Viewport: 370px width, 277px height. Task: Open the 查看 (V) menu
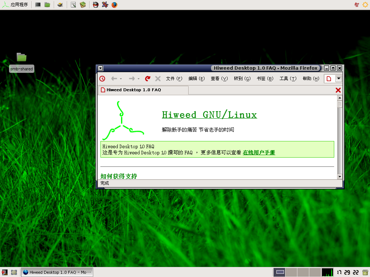tap(219, 79)
